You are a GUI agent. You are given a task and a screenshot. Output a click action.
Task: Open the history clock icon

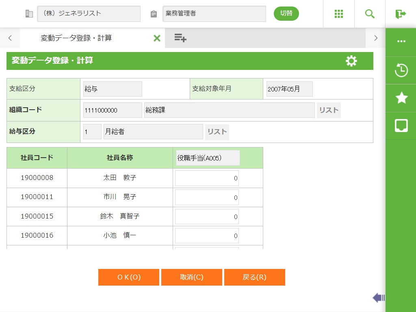click(x=401, y=70)
